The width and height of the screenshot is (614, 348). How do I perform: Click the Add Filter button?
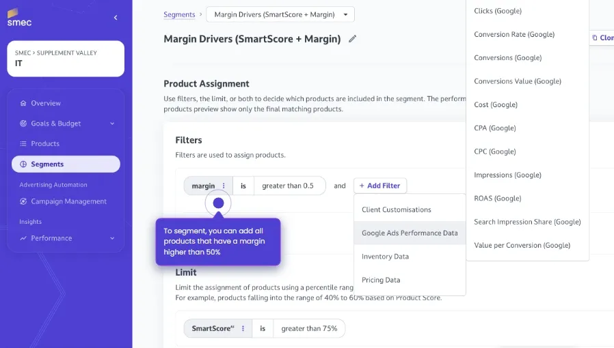tap(380, 186)
